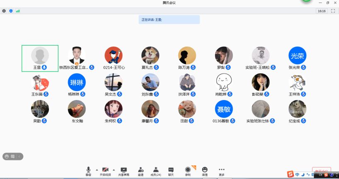The width and height of the screenshot is (339, 179).
Task: Click the meeting info icon at top-left
Action: tap(4, 11)
